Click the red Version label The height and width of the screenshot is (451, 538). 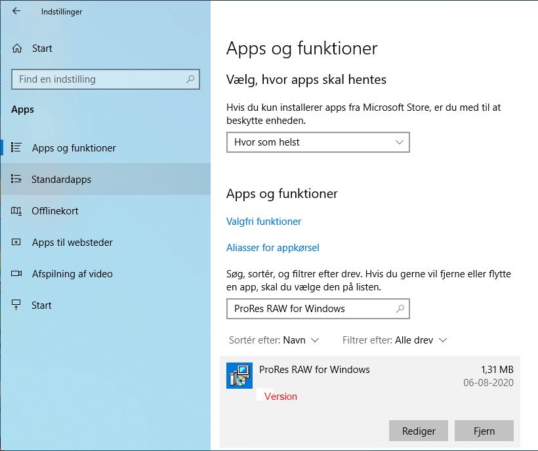pyautogui.click(x=281, y=396)
